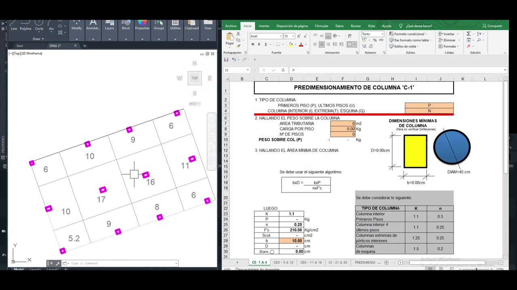Image resolution: width=517 pixels, height=290 pixels.
Task: Switch to the Fórmulas ribbon tab
Action: coord(322,26)
